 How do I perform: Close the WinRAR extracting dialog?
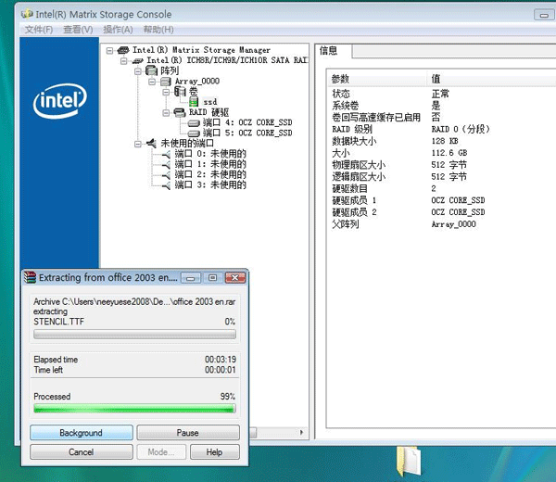coord(234,278)
